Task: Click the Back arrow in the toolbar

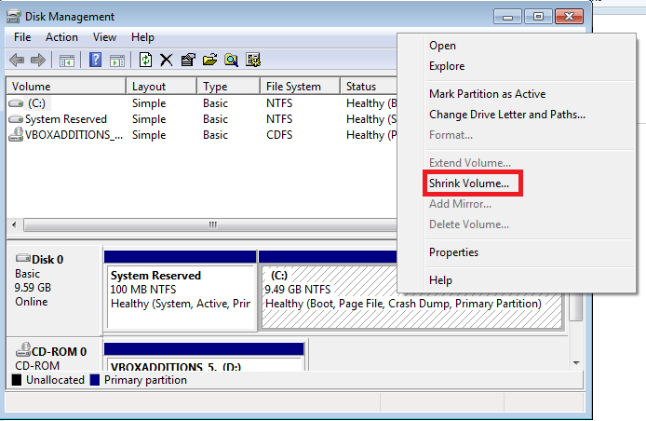Action: click(x=17, y=61)
